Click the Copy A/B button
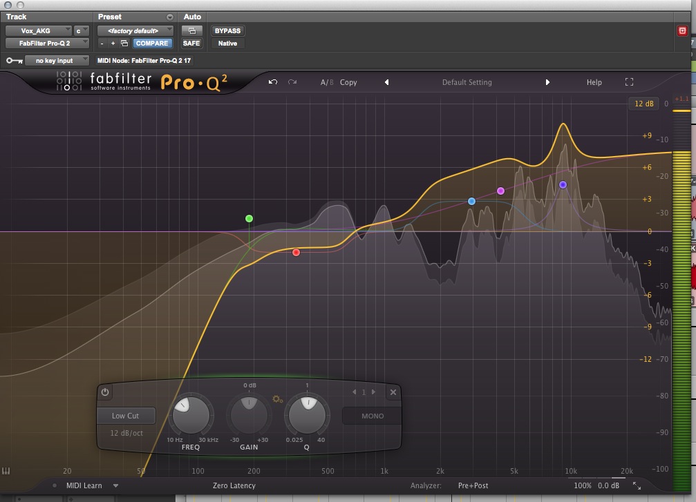Image resolution: width=696 pixels, height=502 pixels. [x=348, y=82]
